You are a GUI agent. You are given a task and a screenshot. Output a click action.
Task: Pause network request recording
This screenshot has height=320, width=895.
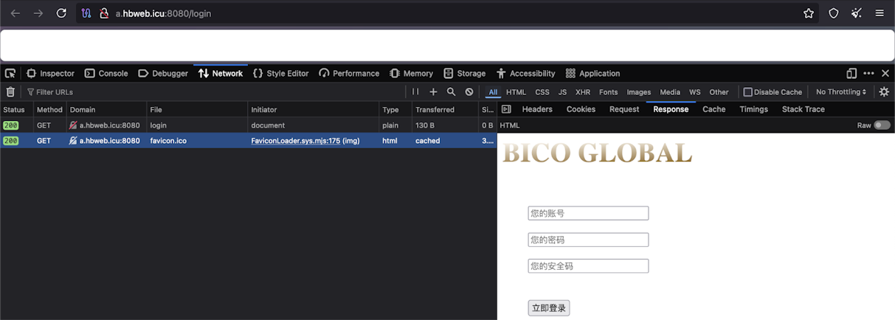click(415, 92)
